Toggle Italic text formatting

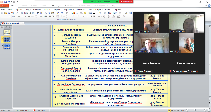pos(22,16)
